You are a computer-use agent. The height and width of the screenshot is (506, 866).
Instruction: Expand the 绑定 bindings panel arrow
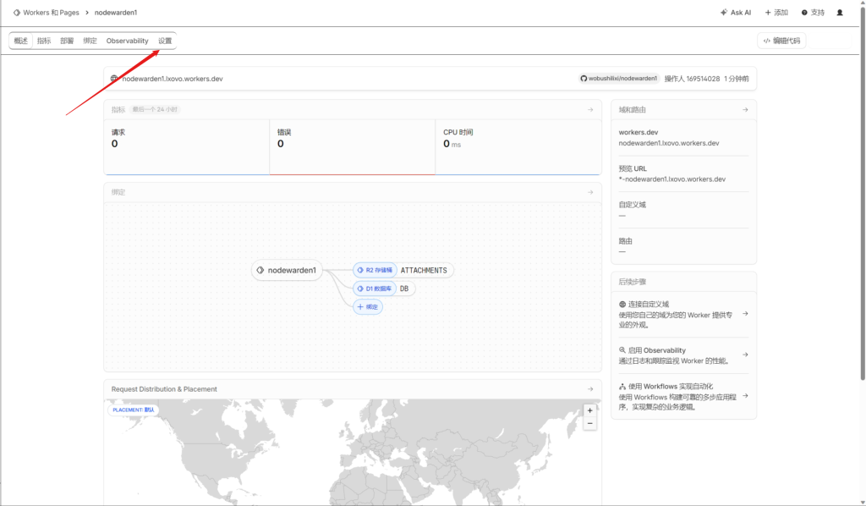pos(590,192)
